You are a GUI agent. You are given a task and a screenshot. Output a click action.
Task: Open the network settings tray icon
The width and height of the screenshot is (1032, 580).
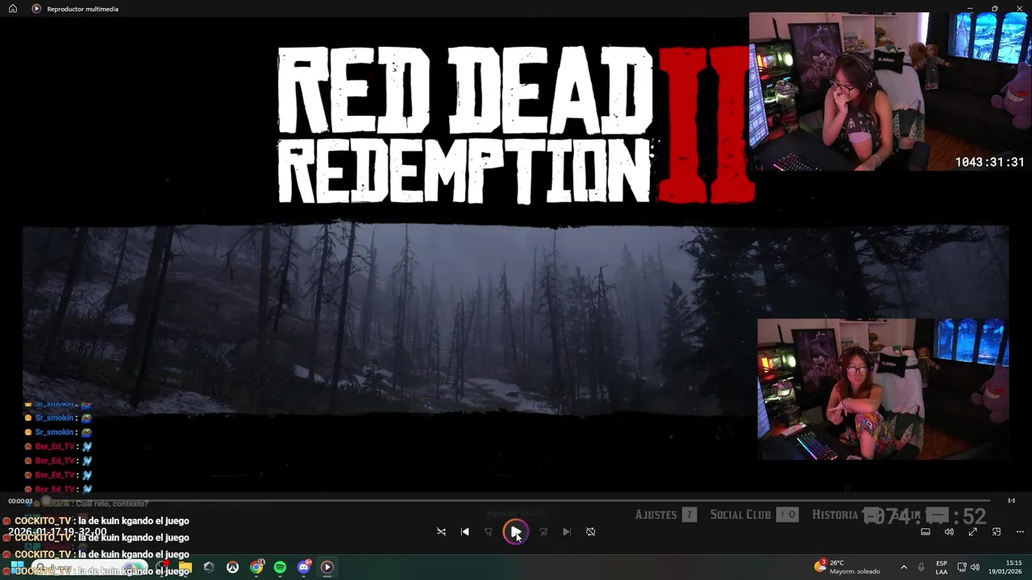pos(962,567)
